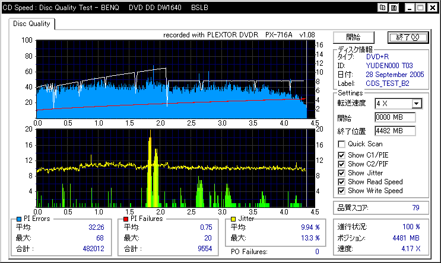Select the Disc Quality tab
The image size is (441, 263).
[x=32, y=24]
